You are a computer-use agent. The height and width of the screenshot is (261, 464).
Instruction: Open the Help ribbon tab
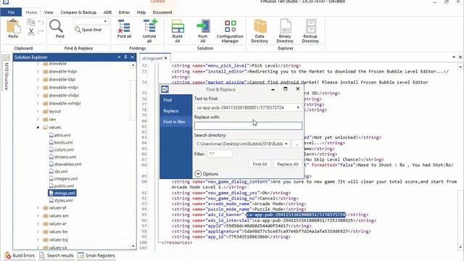[141, 12]
